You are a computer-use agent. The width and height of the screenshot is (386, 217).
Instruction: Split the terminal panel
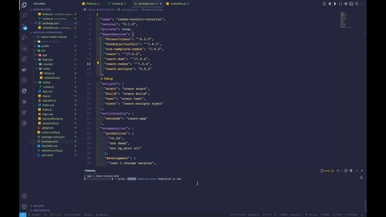[x=346, y=171]
